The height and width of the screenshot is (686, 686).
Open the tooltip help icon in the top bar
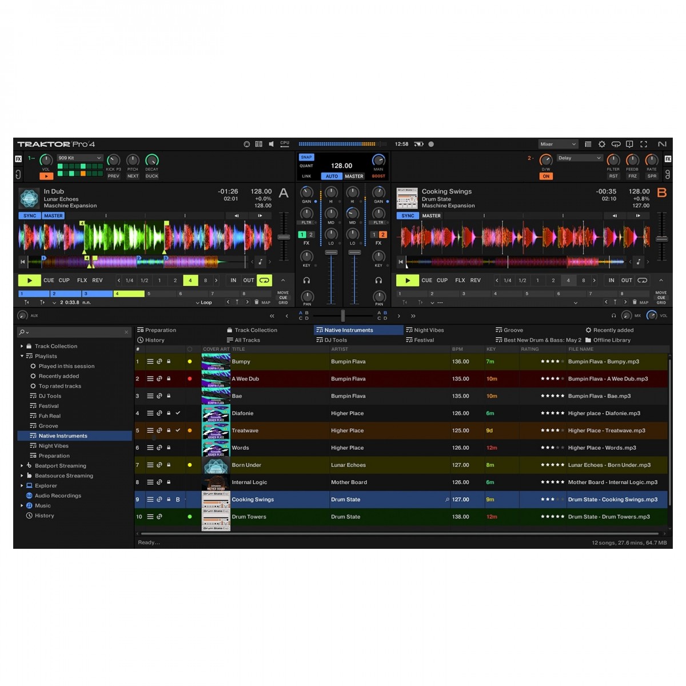pos(630,144)
